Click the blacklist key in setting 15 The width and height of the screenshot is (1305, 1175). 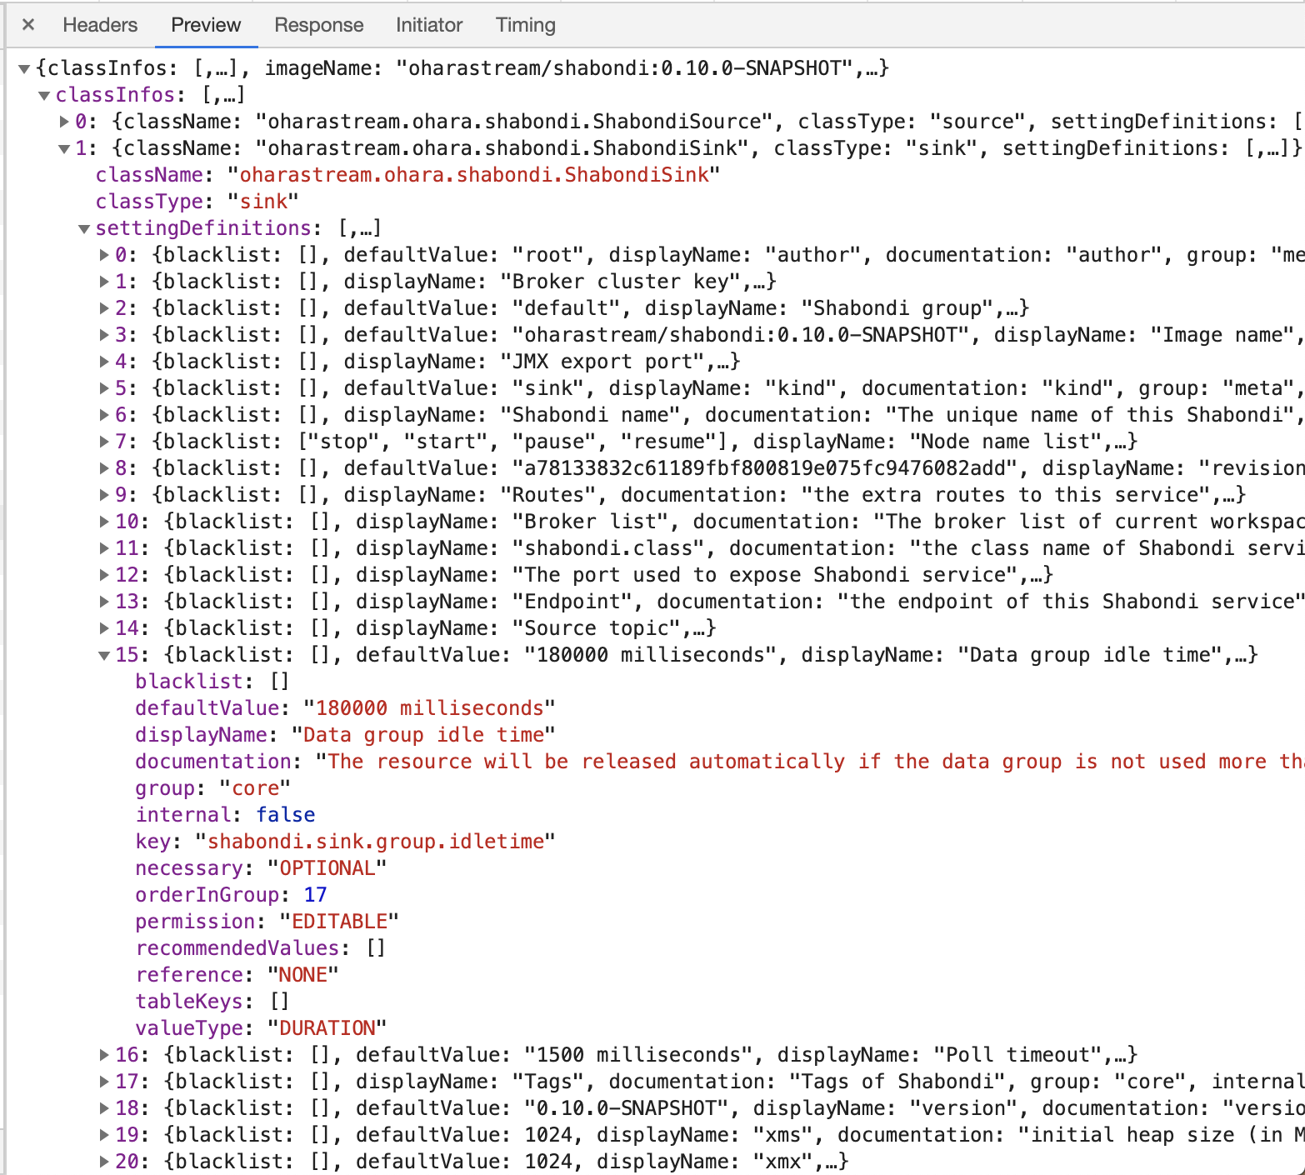click(188, 682)
